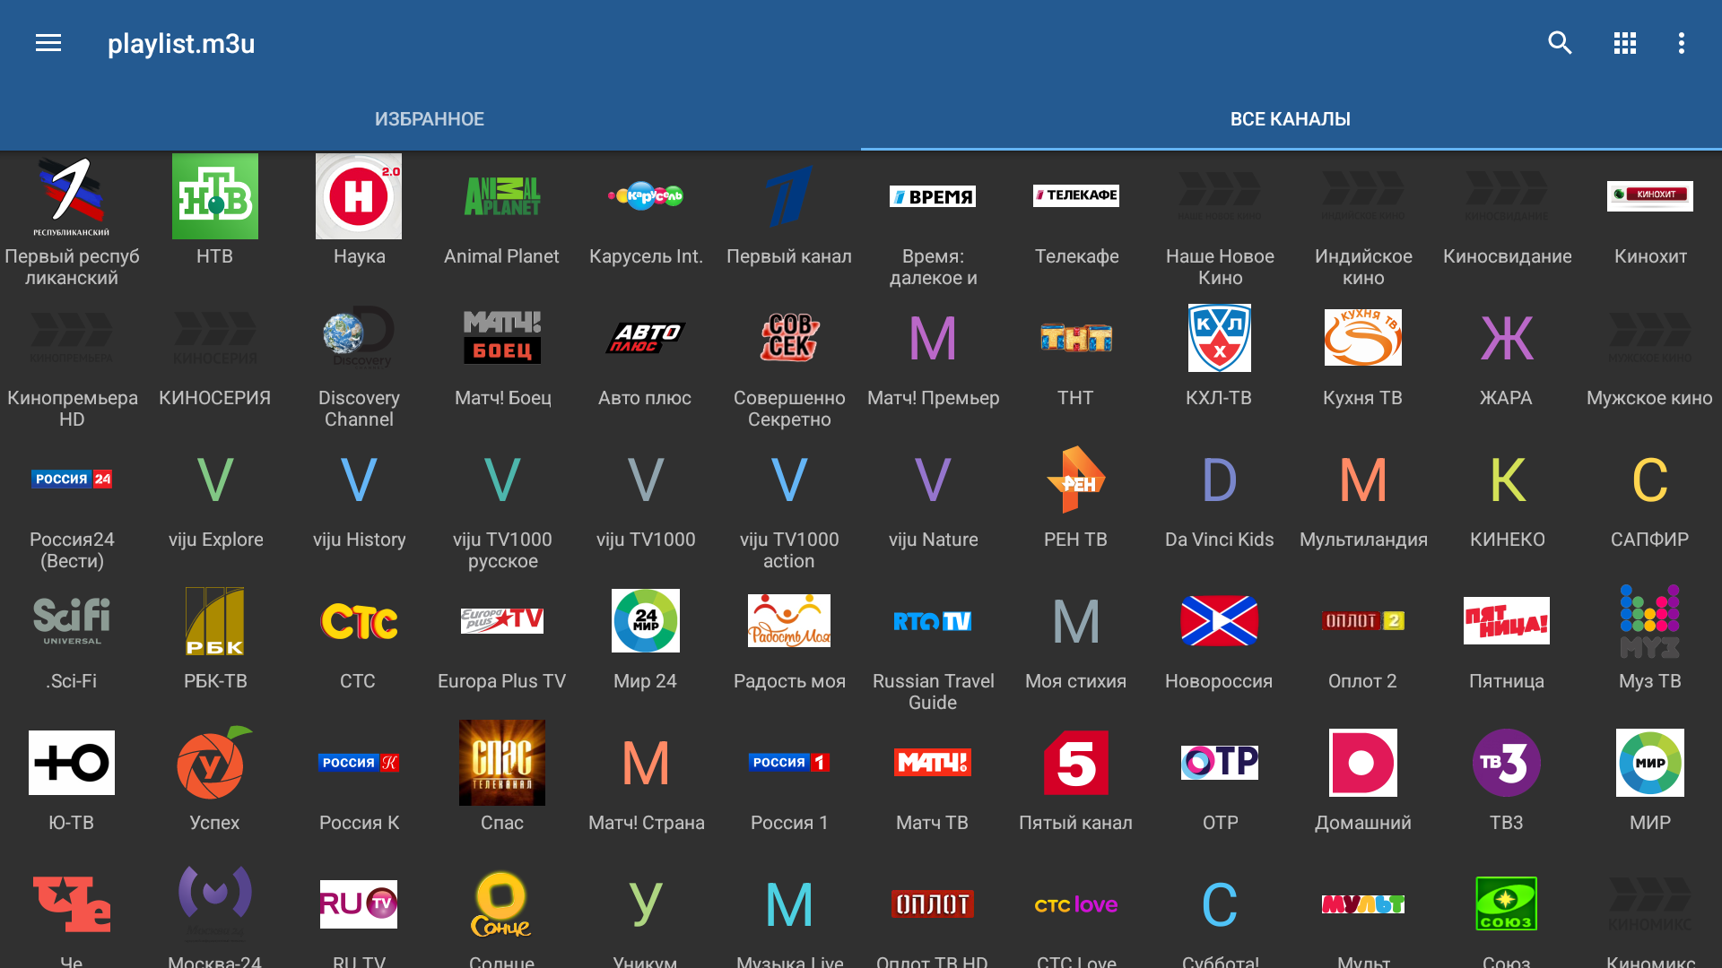This screenshot has height=968, width=1722.
Task: Switch to the ИЗБРАННОЕ tab
Action: 430,119
